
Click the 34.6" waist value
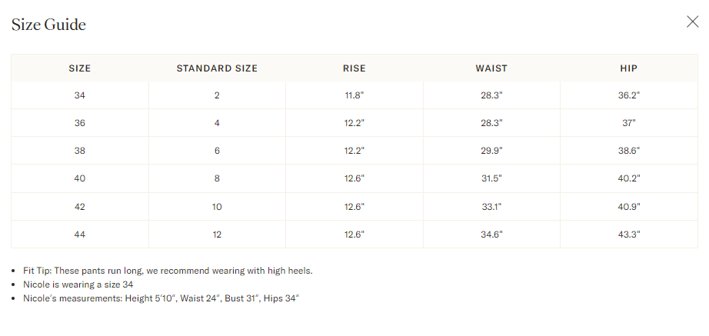pyautogui.click(x=491, y=235)
